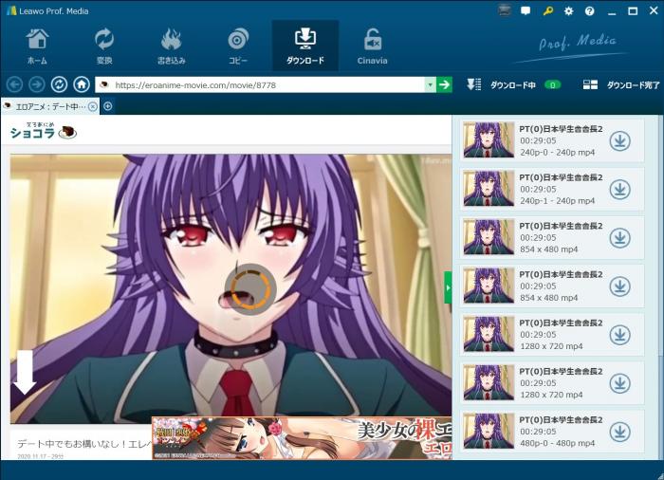Download the 240p-1 - 240p mp4 video

click(x=620, y=190)
